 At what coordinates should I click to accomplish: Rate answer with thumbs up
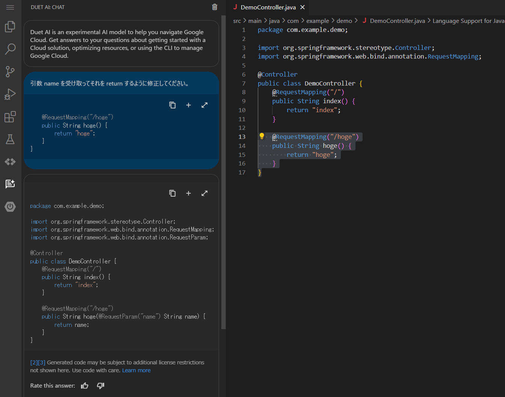click(x=85, y=386)
